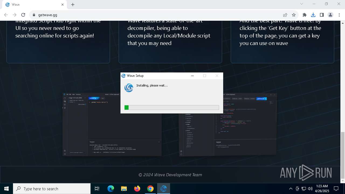Click Wave Setup title bar icon
345x194 pixels.
click(x=123, y=76)
